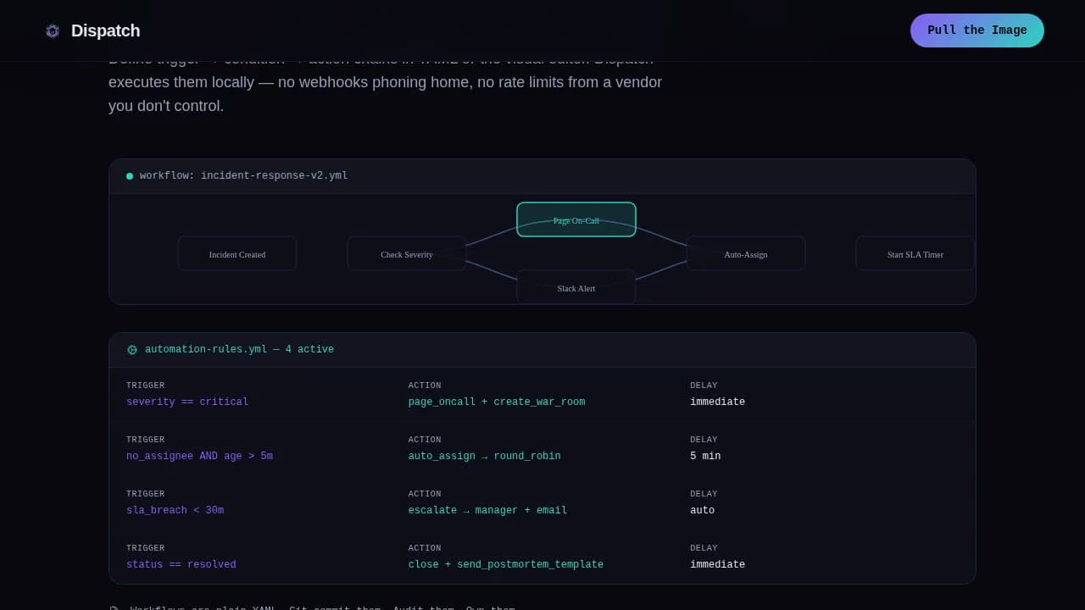1085x610 pixels.
Task: Click the teal status dot near workflow filename
Action: (x=129, y=175)
